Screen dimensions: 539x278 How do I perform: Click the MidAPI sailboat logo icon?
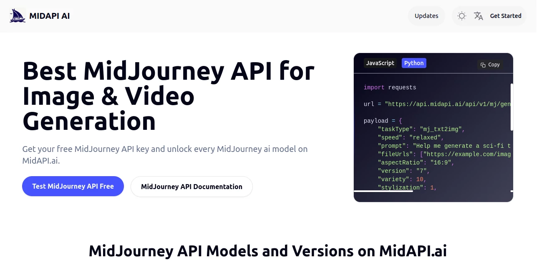17,15
